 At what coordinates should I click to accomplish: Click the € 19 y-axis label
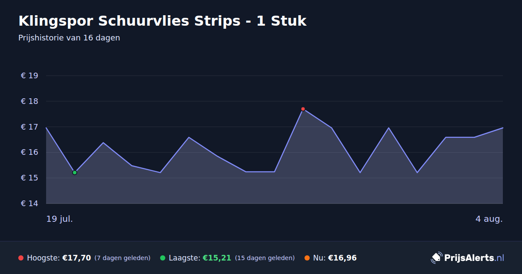[x=30, y=76]
